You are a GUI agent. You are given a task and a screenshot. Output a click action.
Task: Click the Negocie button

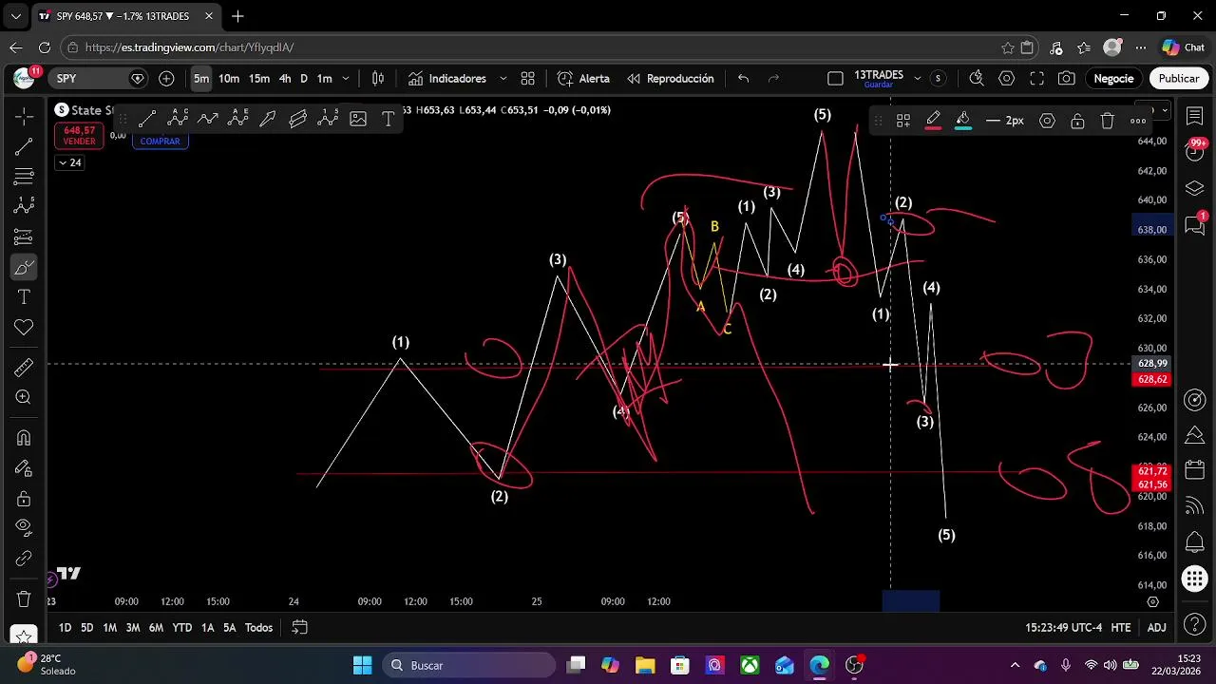pos(1113,79)
